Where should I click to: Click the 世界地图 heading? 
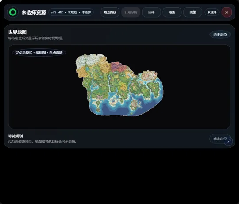(17, 32)
